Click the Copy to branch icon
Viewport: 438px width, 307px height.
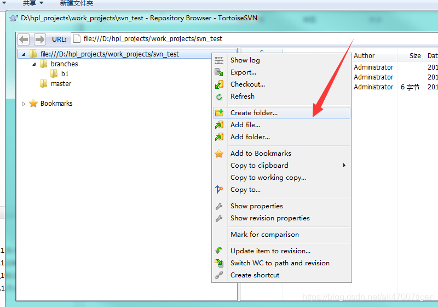[x=219, y=190]
